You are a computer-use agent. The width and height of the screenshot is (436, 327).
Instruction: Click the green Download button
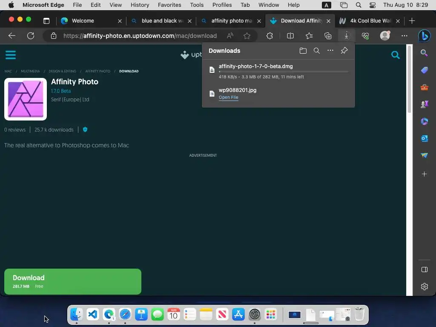click(72, 281)
